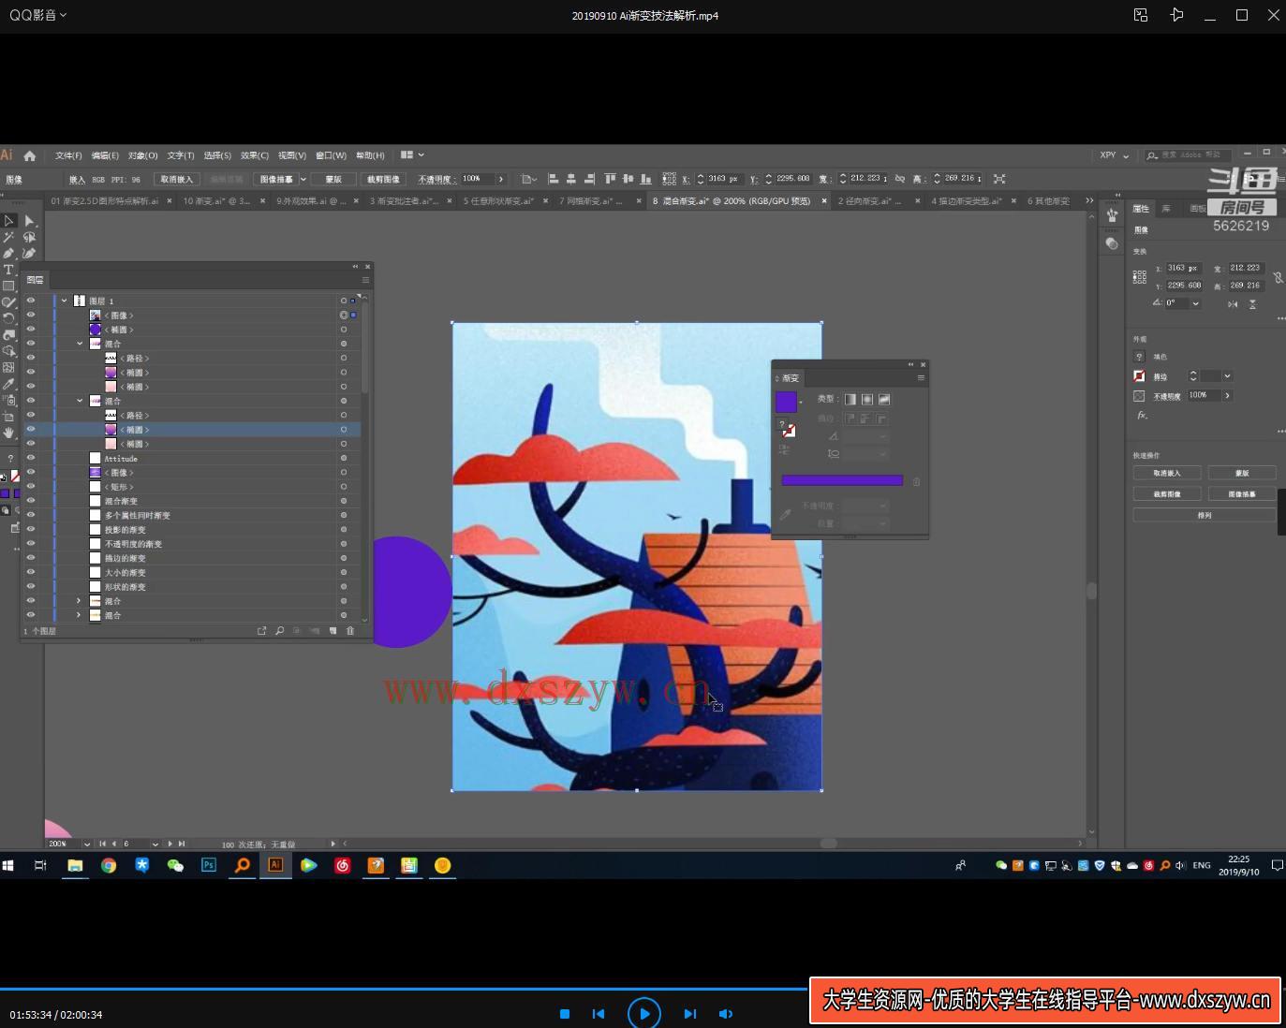This screenshot has width=1286, height=1028.
Task: Click the purple fill swatch in Gradient panel
Action: 786,402
